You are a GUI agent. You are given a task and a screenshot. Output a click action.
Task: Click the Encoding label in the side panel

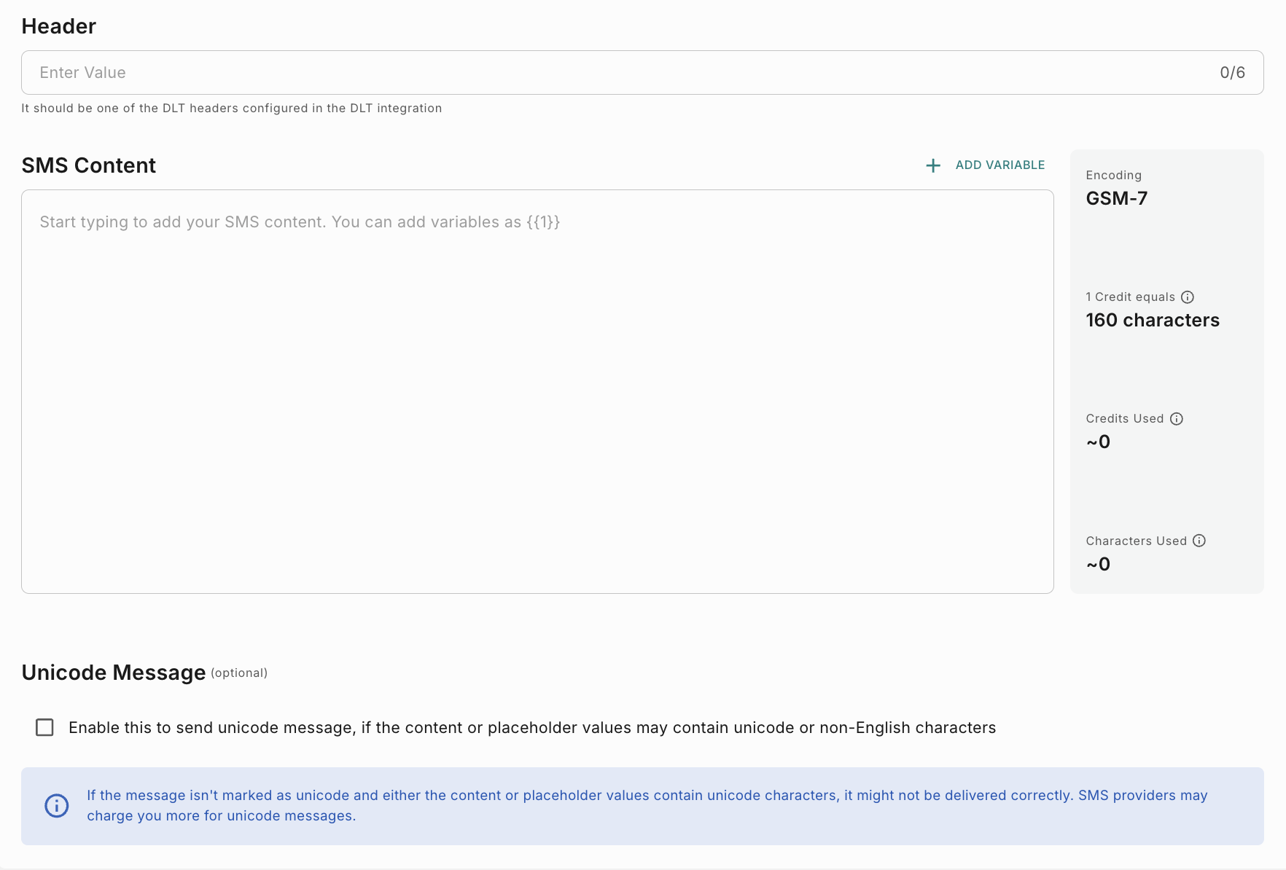coord(1114,175)
